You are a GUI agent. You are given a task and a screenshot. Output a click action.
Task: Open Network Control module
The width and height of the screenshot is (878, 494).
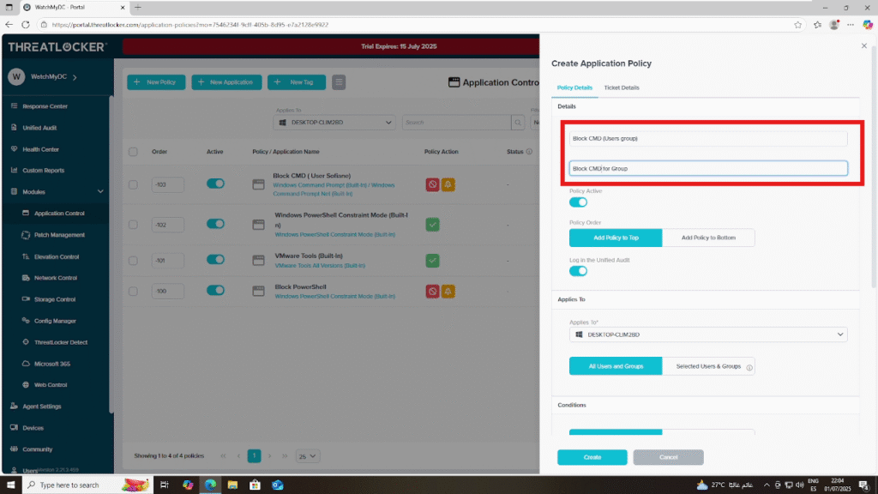56,278
